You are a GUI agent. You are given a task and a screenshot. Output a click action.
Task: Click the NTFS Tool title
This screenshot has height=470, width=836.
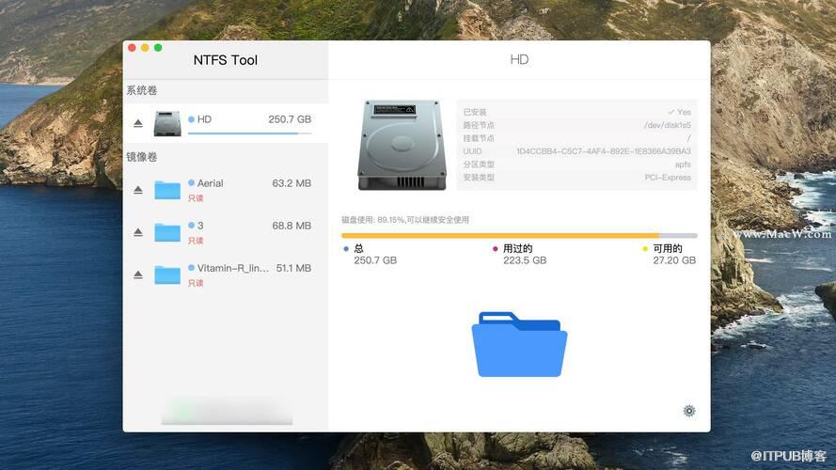[x=226, y=60]
